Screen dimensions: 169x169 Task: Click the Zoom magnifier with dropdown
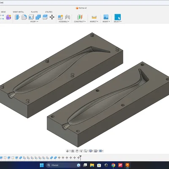(x=85, y=151)
